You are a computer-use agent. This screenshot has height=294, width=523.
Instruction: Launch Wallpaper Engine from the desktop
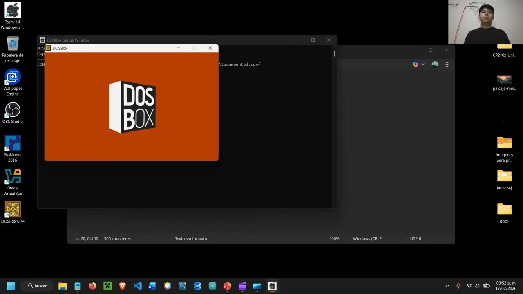point(13,82)
